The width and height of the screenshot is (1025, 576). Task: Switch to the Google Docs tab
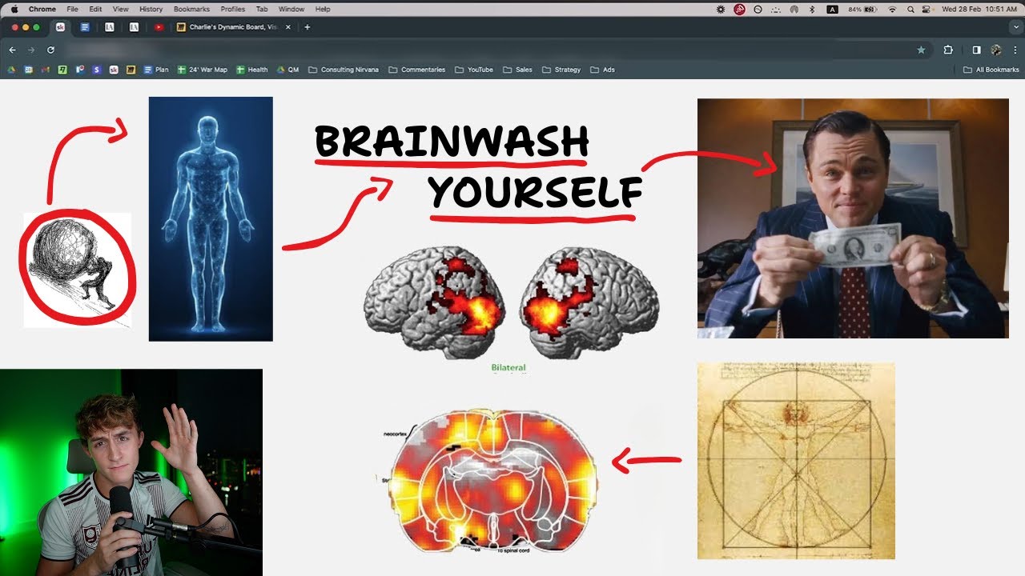tap(85, 27)
